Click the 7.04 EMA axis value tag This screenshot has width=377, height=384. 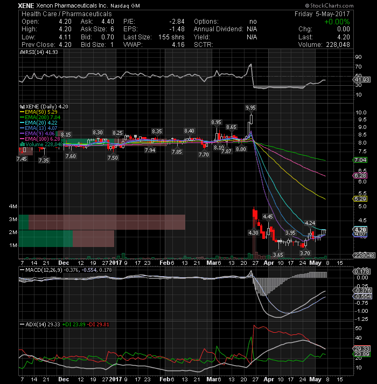(x=360, y=160)
